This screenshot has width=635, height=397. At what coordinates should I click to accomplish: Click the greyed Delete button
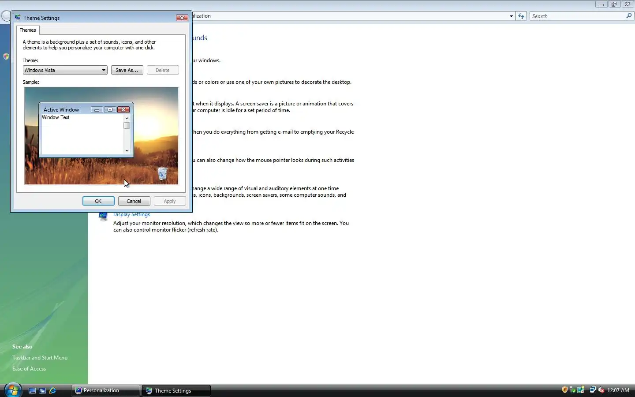coord(163,70)
